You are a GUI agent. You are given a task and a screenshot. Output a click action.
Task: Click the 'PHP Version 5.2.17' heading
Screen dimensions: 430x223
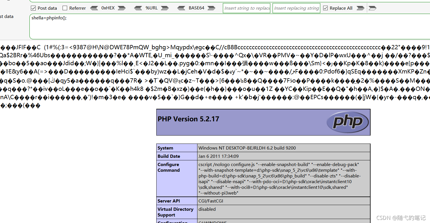[x=188, y=119]
